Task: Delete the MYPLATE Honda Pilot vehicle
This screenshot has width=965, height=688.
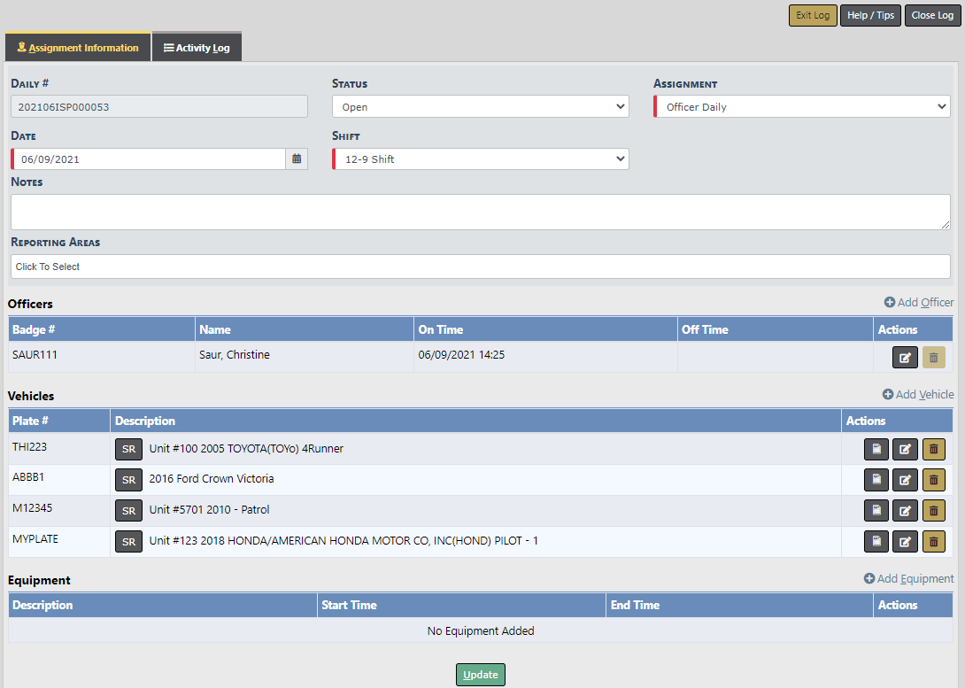Action: (933, 542)
